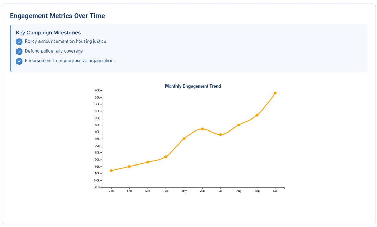
Task: Select the July dip data point
Action: pos(220,135)
